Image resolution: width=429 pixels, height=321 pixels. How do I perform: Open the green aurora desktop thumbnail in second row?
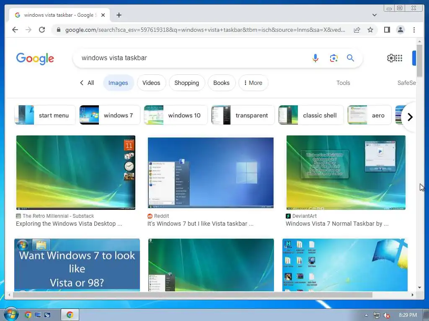click(x=211, y=265)
